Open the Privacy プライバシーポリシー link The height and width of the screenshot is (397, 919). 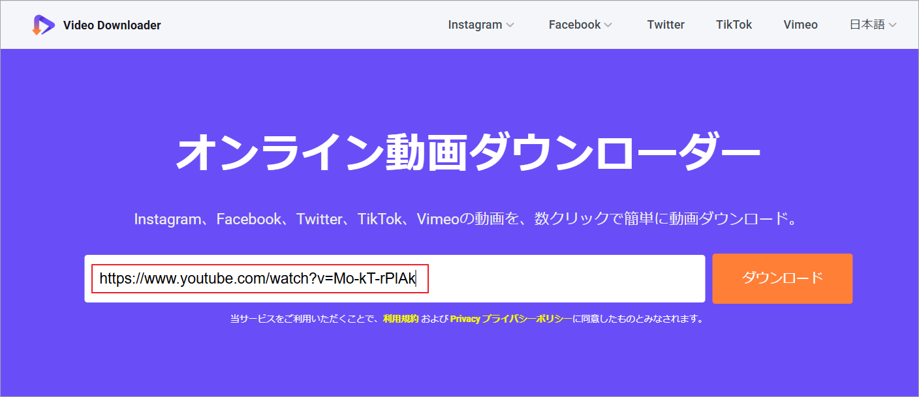(x=511, y=319)
